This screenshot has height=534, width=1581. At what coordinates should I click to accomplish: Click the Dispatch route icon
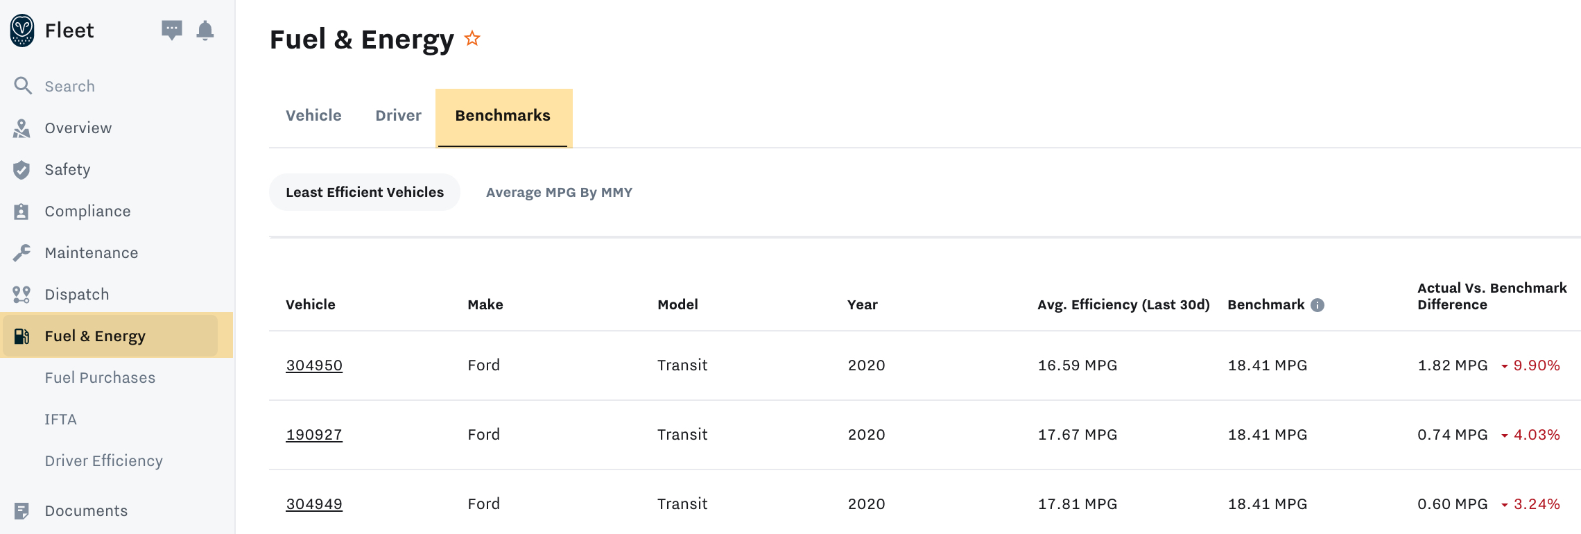pyautogui.click(x=21, y=295)
